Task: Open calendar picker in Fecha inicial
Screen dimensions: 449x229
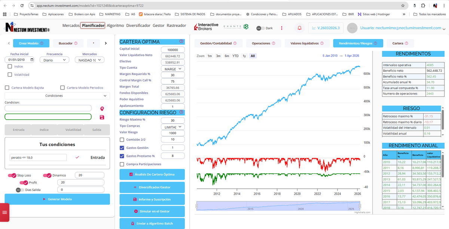Action: point(32,60)
